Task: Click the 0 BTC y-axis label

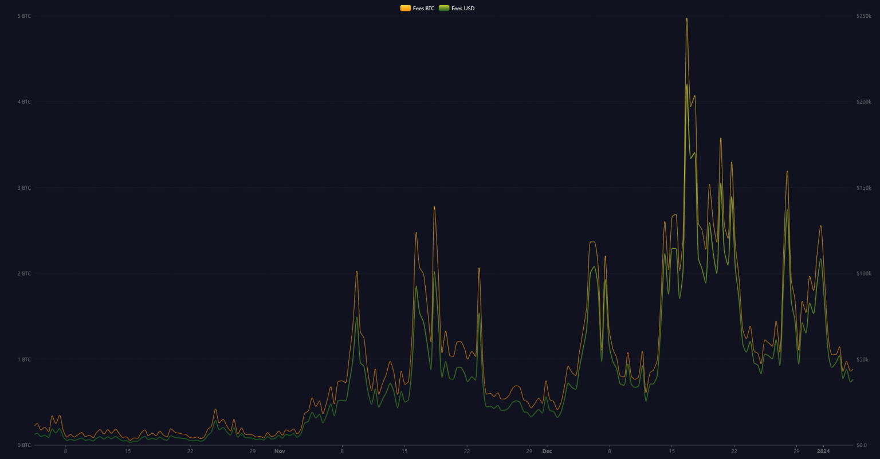Action: [x=24, y=445]
